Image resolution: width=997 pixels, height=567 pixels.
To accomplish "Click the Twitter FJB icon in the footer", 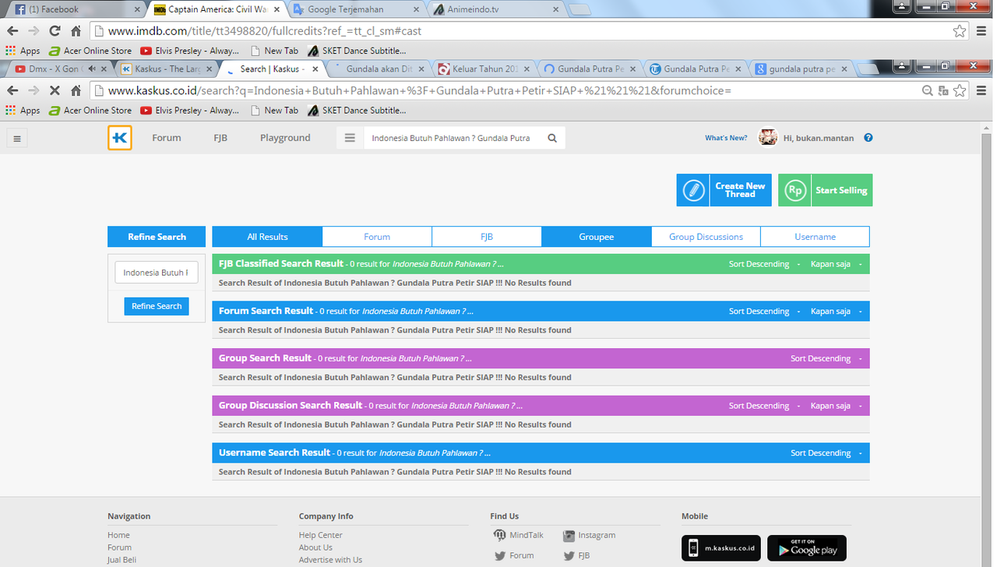I will [x=569, y=556].
